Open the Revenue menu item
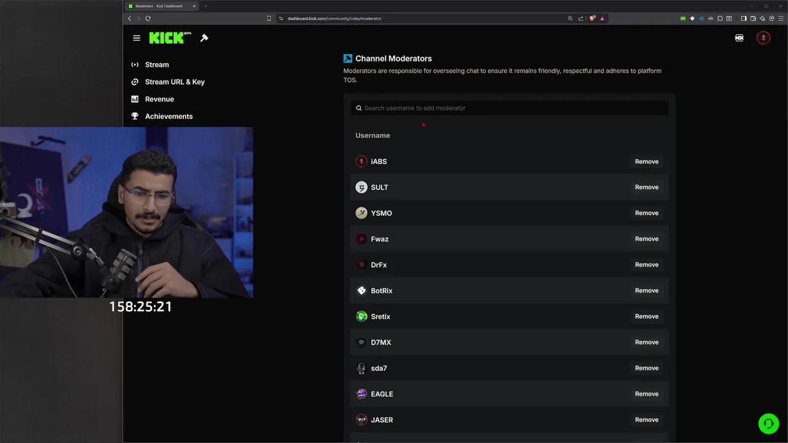The height and width of the screenshot is (443, 788). point(159,99)
